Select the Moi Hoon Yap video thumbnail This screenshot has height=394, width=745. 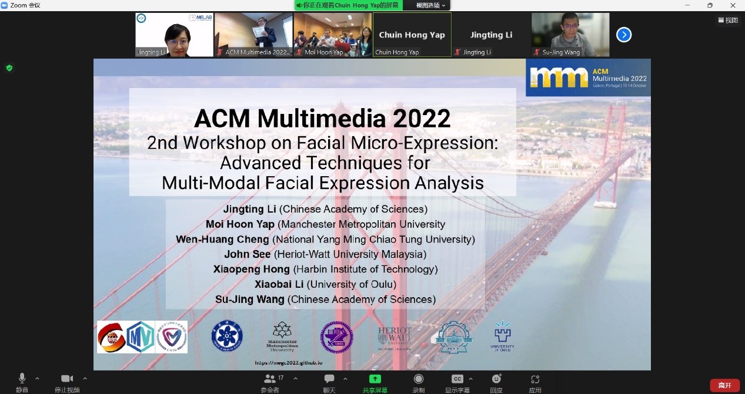tap(333, 35)
